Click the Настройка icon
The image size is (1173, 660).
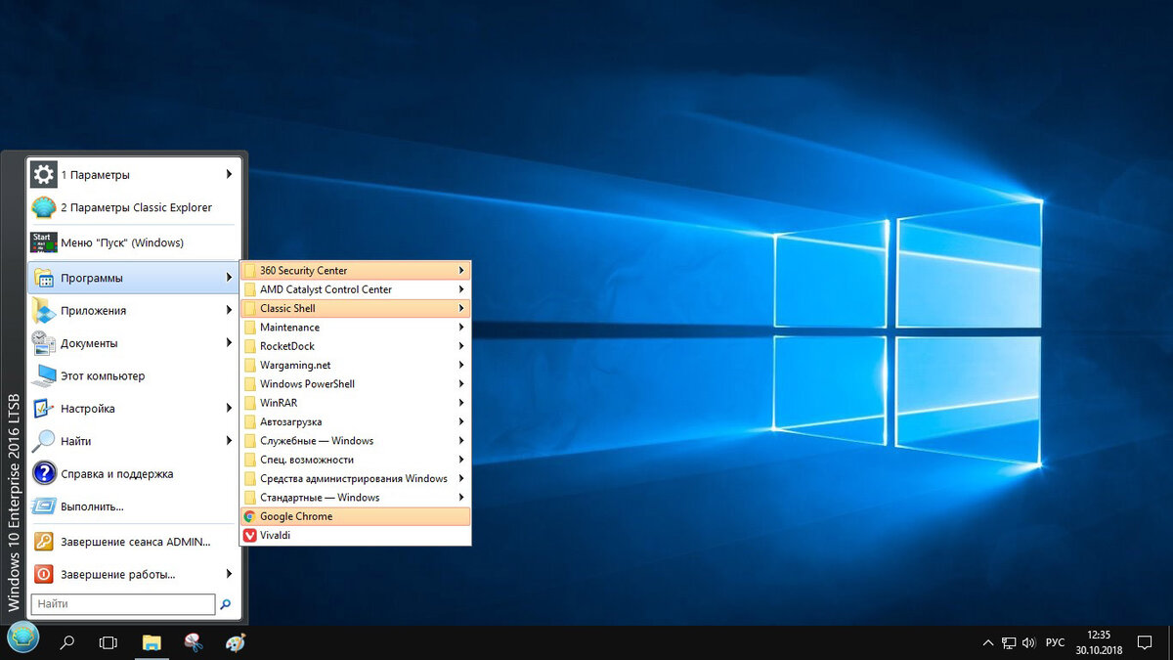pyautogui.click(x=44, y=409)
